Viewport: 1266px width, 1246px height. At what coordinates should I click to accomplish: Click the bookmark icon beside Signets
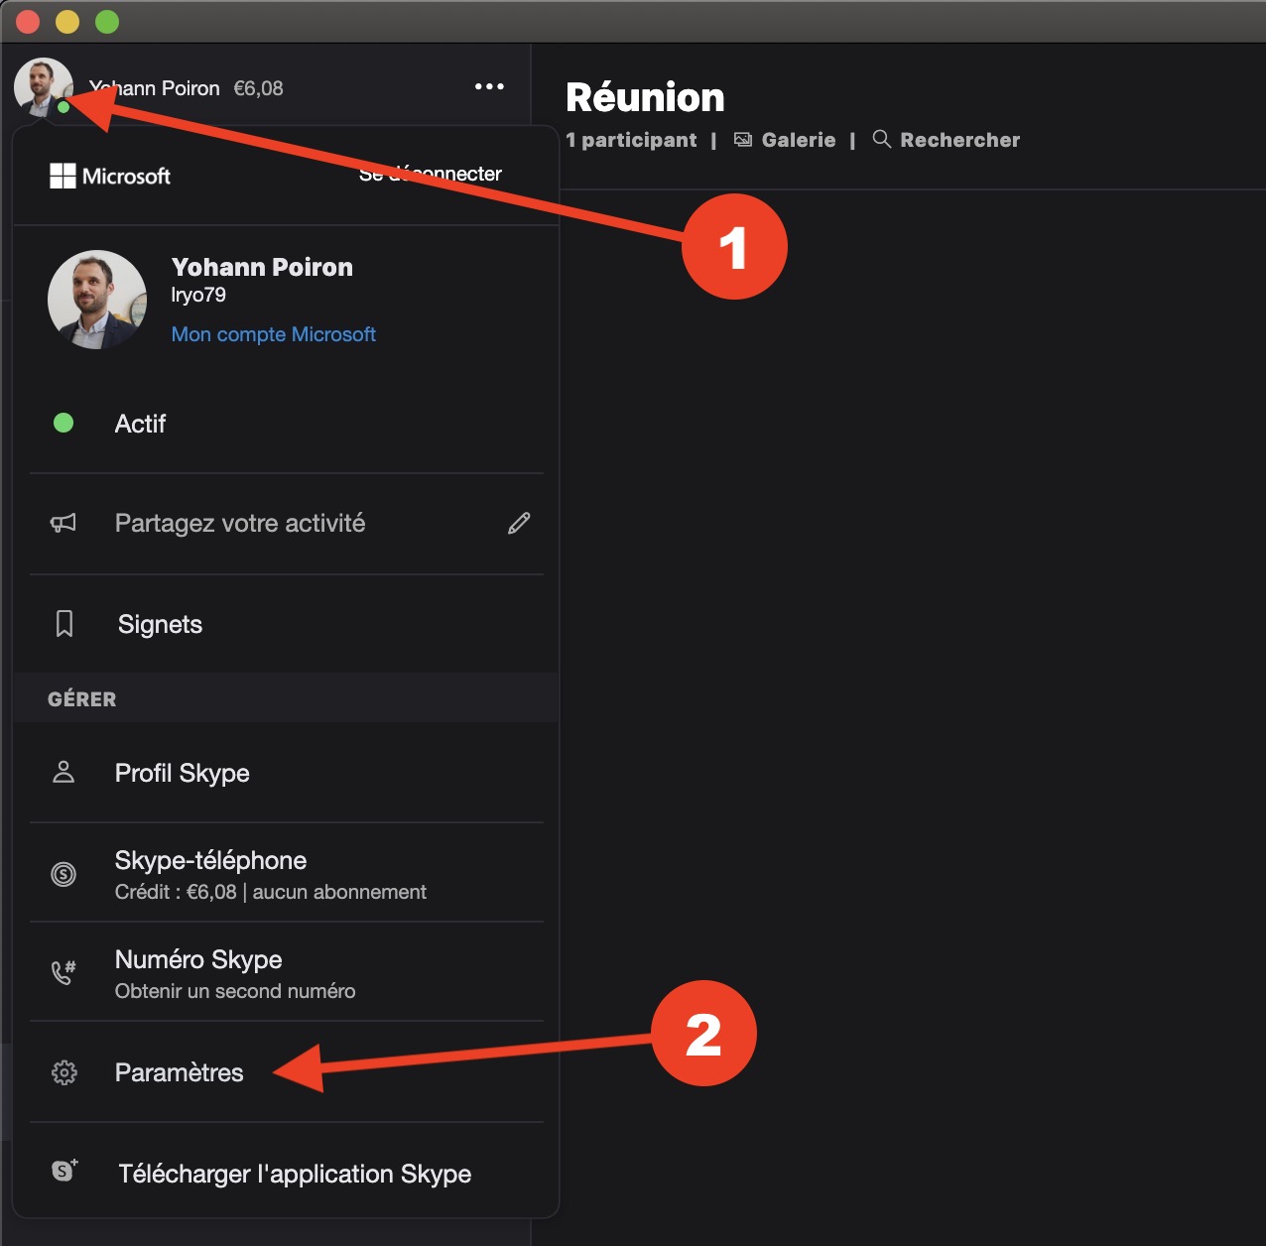(x=64, y=624)
